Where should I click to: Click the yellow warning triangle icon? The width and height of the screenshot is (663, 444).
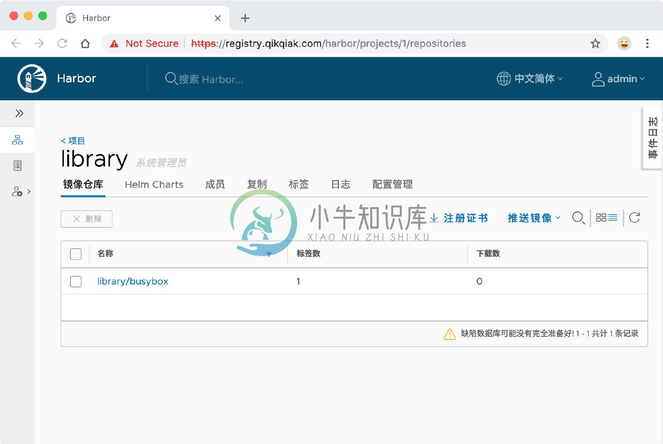450,334
